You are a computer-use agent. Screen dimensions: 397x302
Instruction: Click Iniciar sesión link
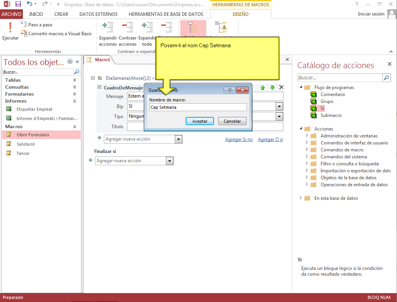[x=371, y=14]
